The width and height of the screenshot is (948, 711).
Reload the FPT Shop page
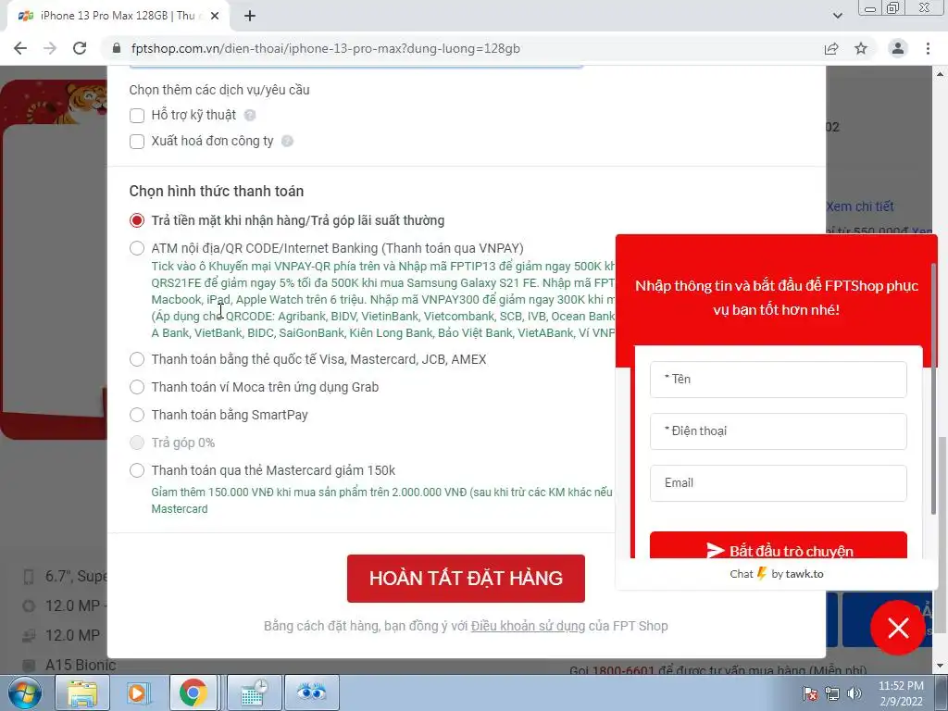[x=80, y=48]
